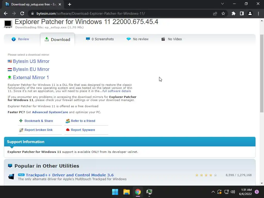Open a new tab with the plus button
Viewport: 264px width, 198px height.
[x=70, y=4]
